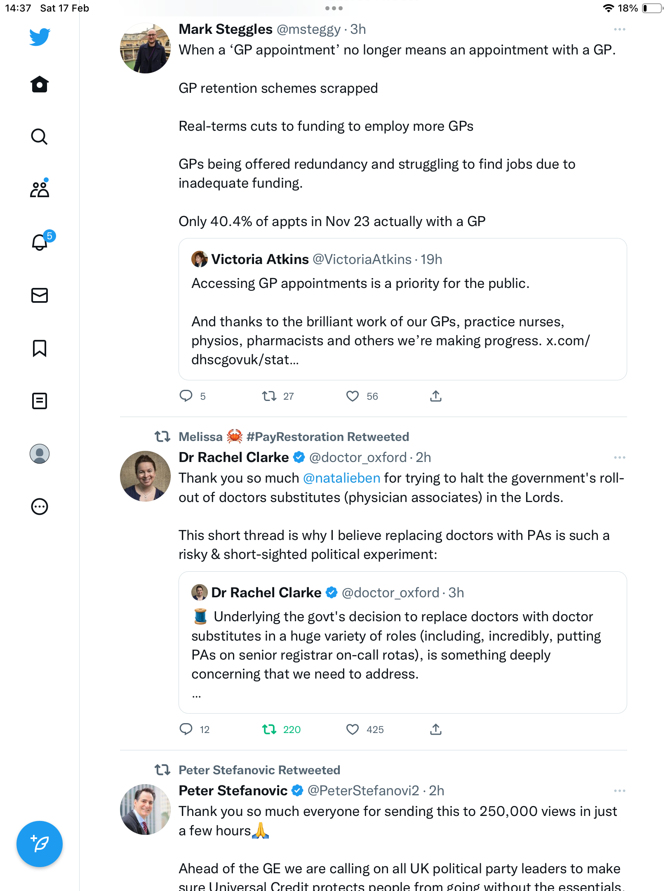Open the Search magnifier in sidebar

(40, 137)
